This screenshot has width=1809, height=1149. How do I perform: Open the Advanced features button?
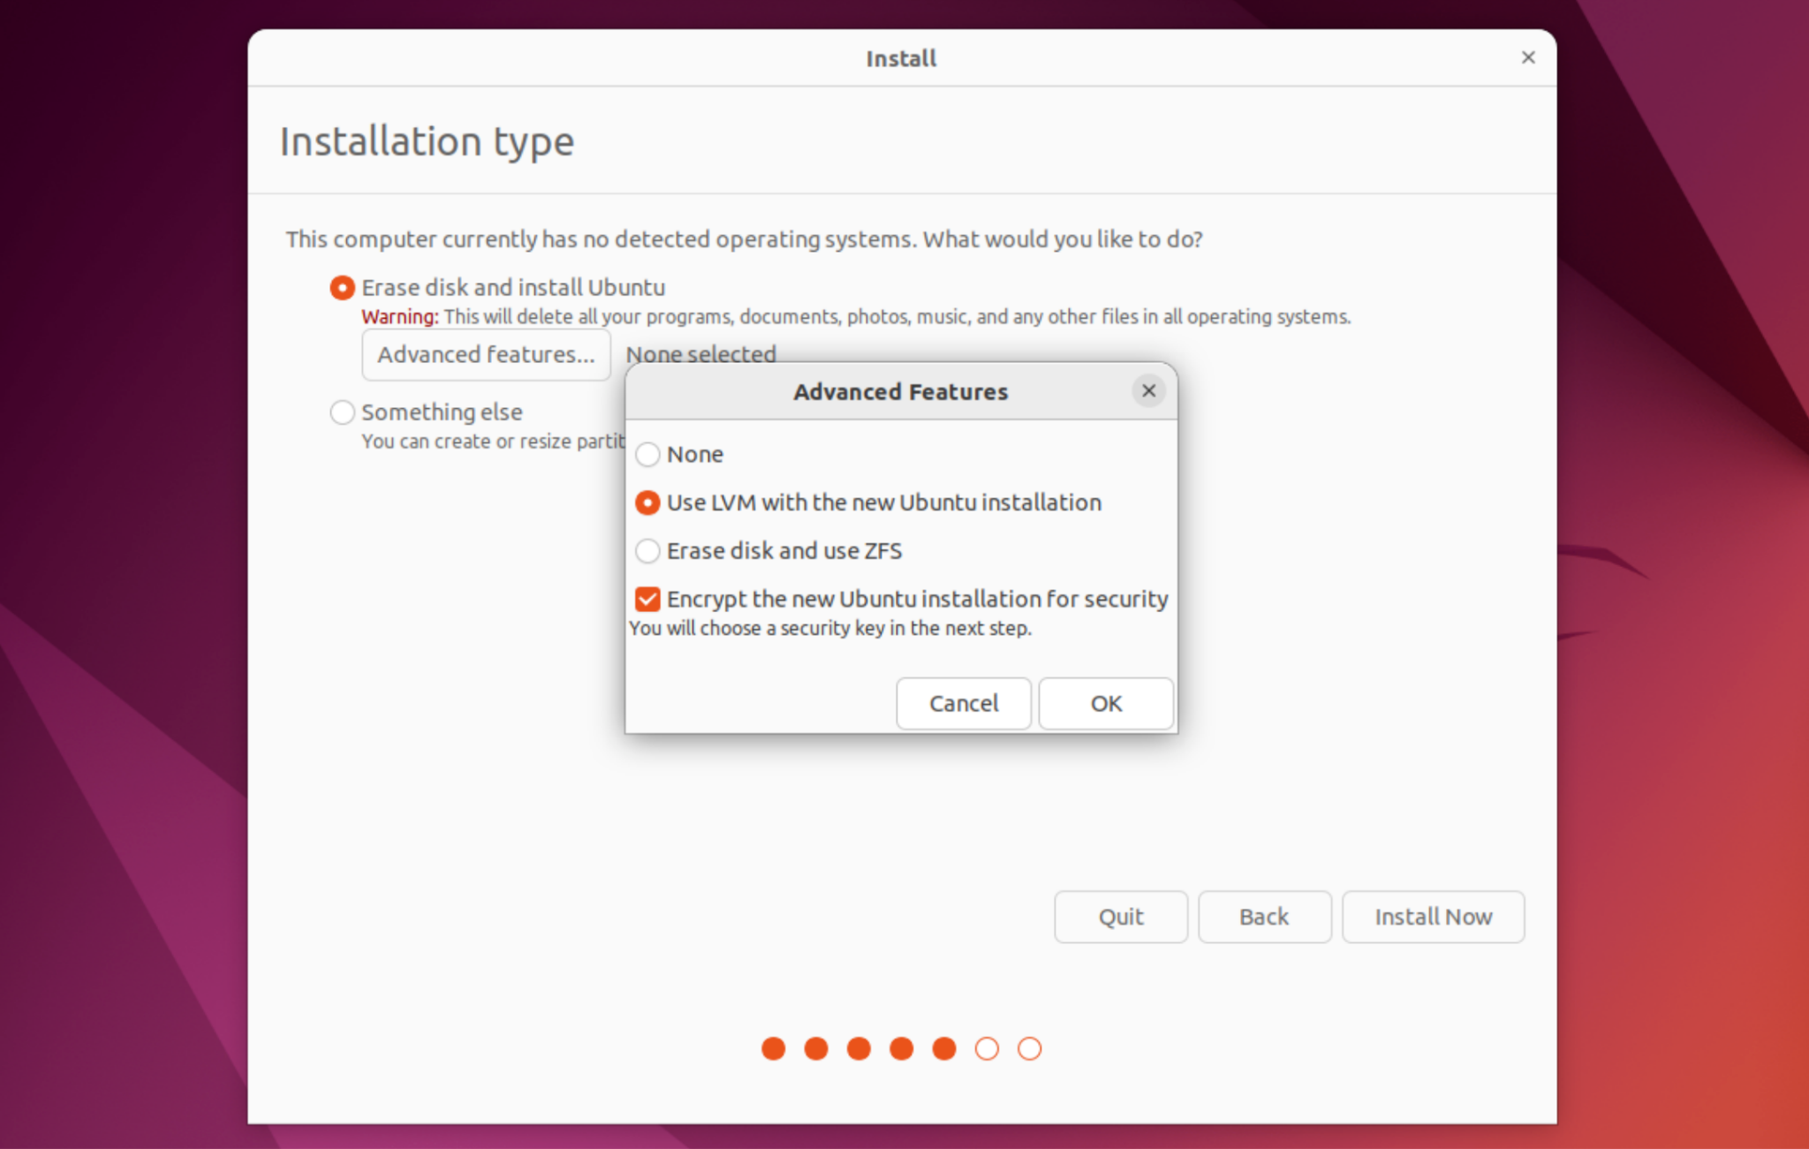pyautogui.click(x=486, y=355)
